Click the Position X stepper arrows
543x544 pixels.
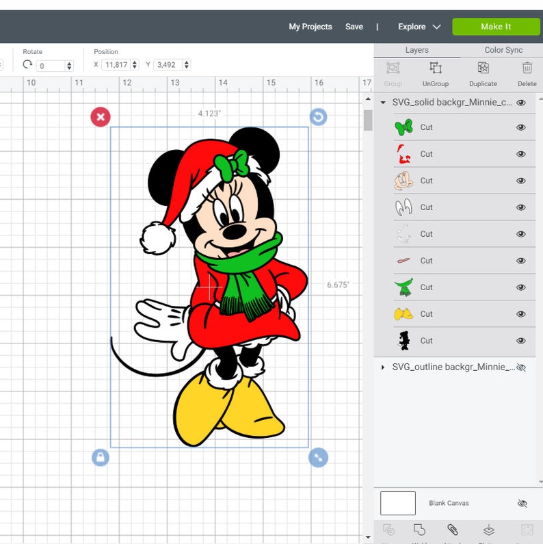coord(135,64)
